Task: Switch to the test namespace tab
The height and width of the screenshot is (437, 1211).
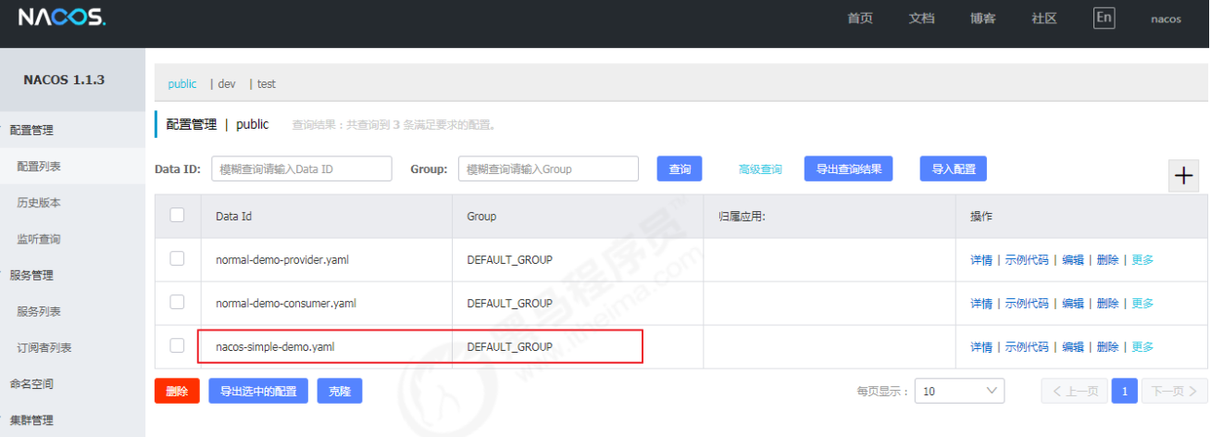Action: click(x=267, y=83)
